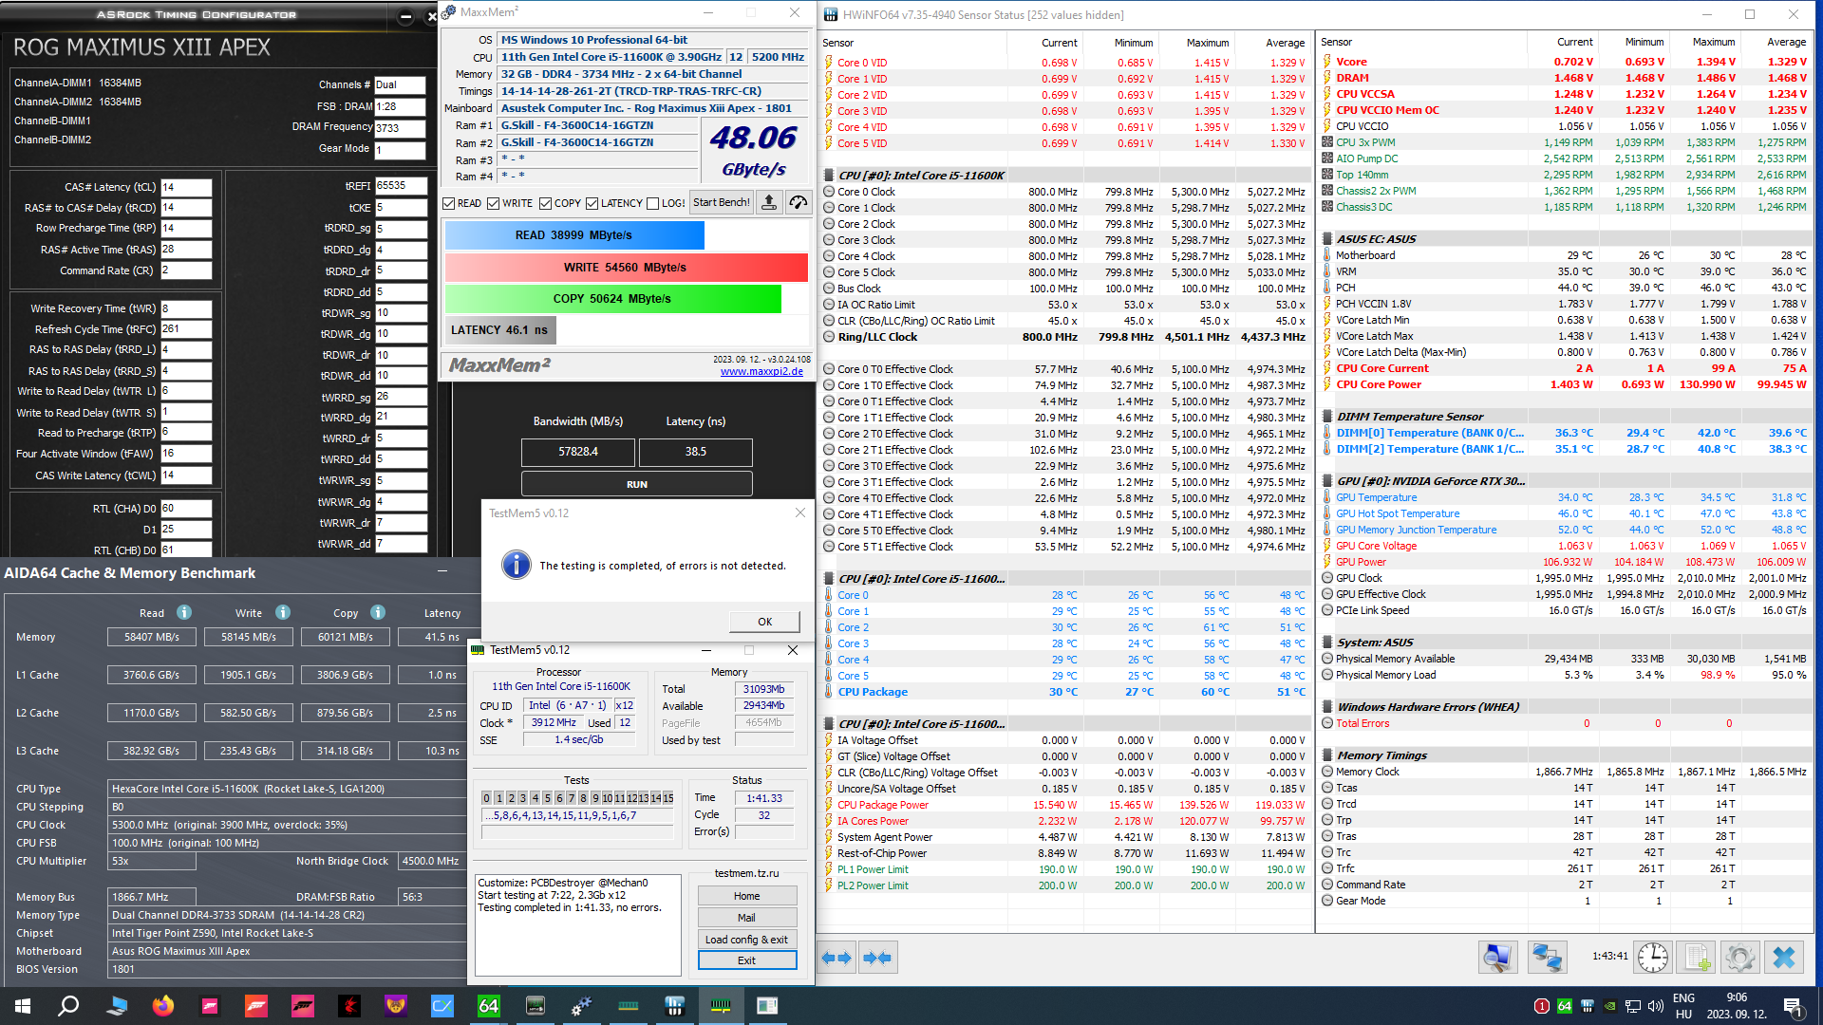Click the volume speaker tray icon

pyautogui.click(x=1656, y=1006)
